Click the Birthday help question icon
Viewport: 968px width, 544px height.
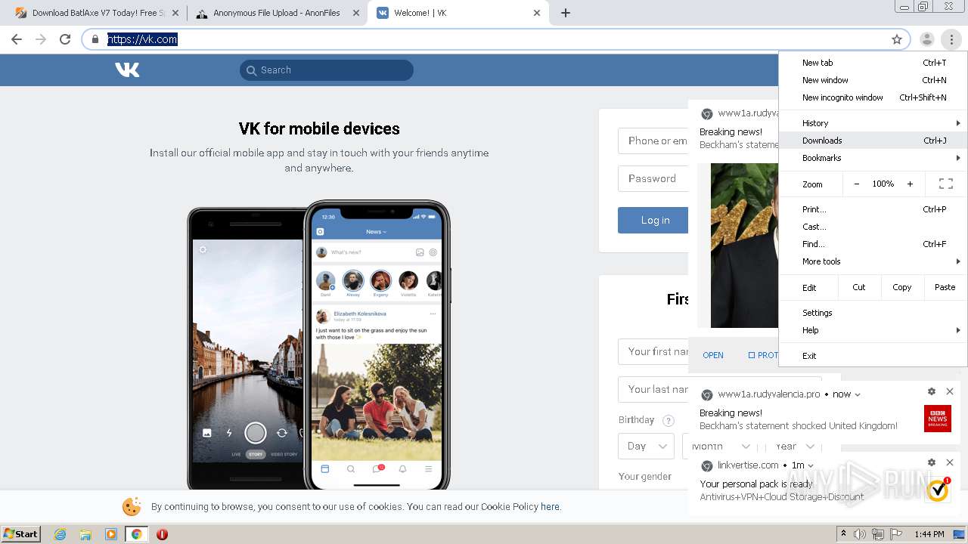coord(668,421)
